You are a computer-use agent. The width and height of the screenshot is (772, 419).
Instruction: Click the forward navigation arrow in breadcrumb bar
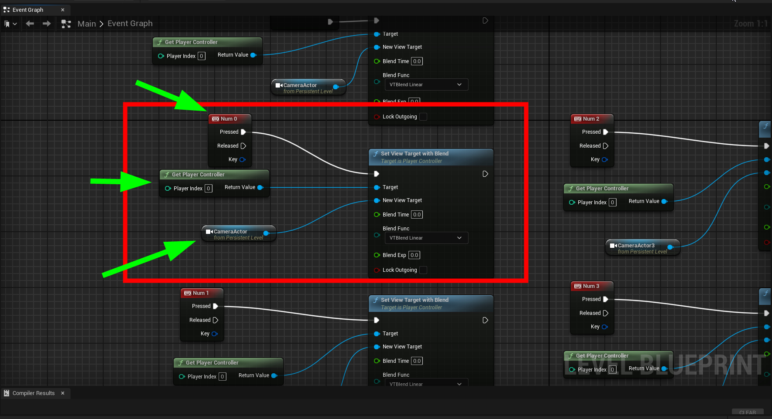(47, 24)
